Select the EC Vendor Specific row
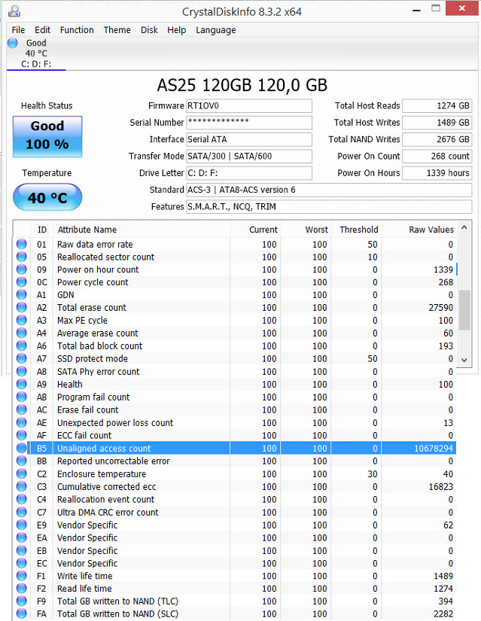The image size is (481, 621). click(236, 563)
